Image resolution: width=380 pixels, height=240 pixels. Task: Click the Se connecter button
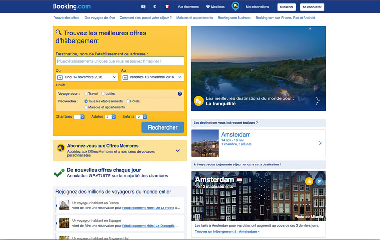coord(312,7)
